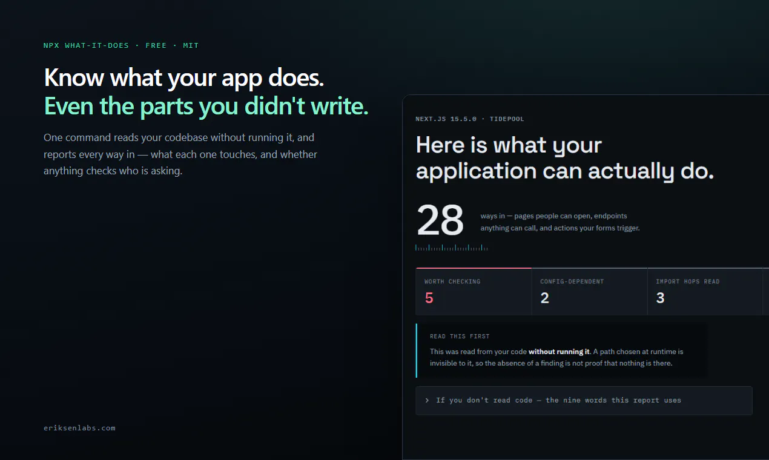Click the 'NPX WHAT-IT-DOES · FREE · MIT' label
Screen dimensions: 769x460
click(x=121, y=45)
